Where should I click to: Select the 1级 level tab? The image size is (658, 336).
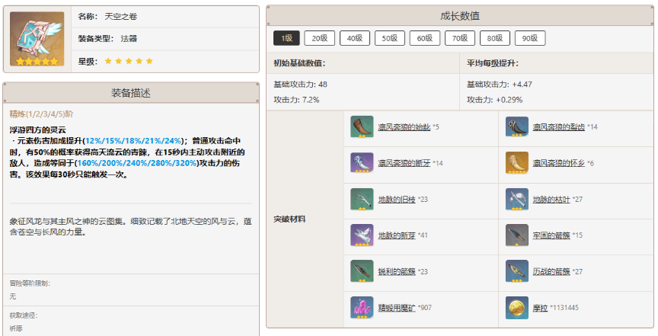pyautogui.click(x=286, y=38)
